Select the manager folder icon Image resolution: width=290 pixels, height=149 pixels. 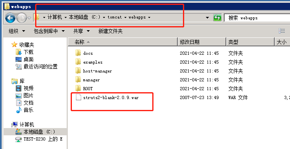click(x=78, y=80)
